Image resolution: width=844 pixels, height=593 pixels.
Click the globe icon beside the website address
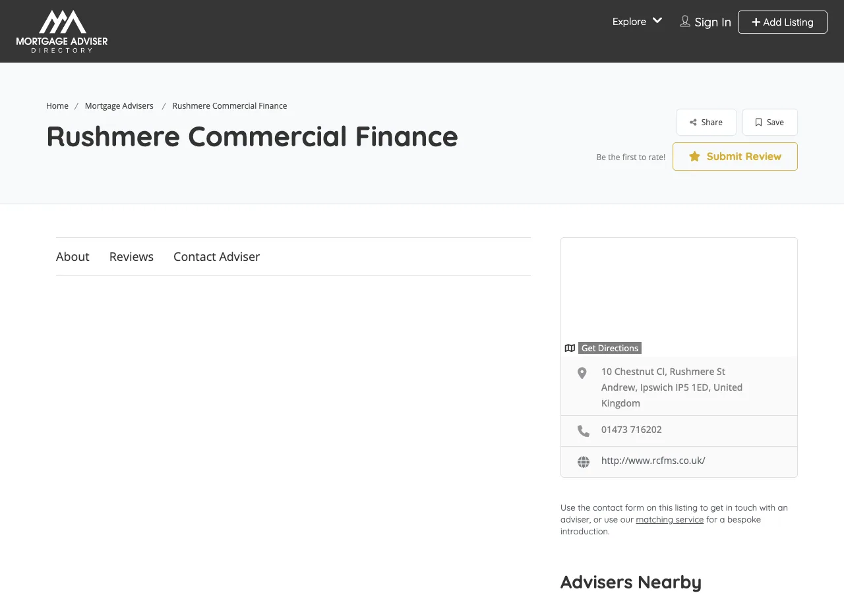pos(583,461)
